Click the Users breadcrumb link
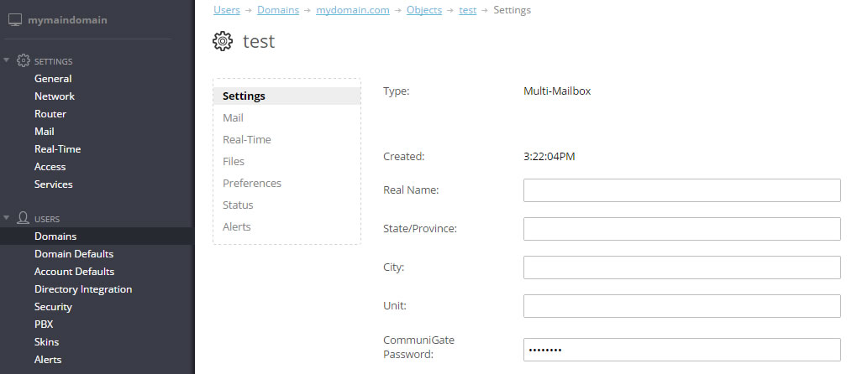 227,10
